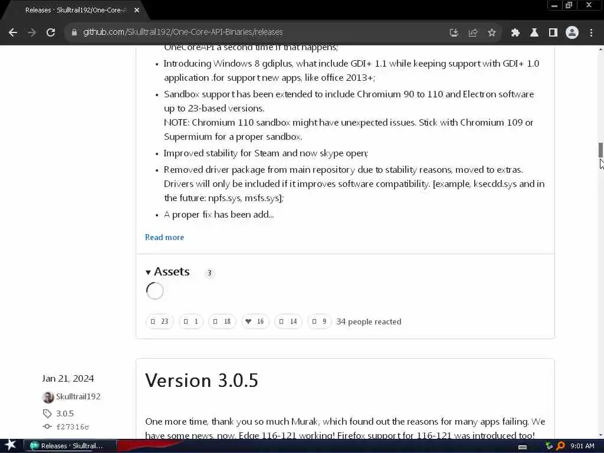This screenshot has height=453, width=604.
Task: Toggle the heart reaction with 16
Action: 255,321
